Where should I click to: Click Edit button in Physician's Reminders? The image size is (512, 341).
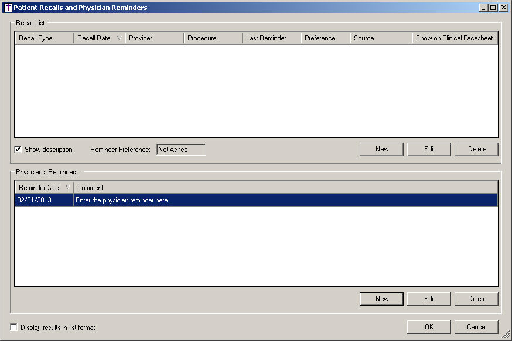429,299
